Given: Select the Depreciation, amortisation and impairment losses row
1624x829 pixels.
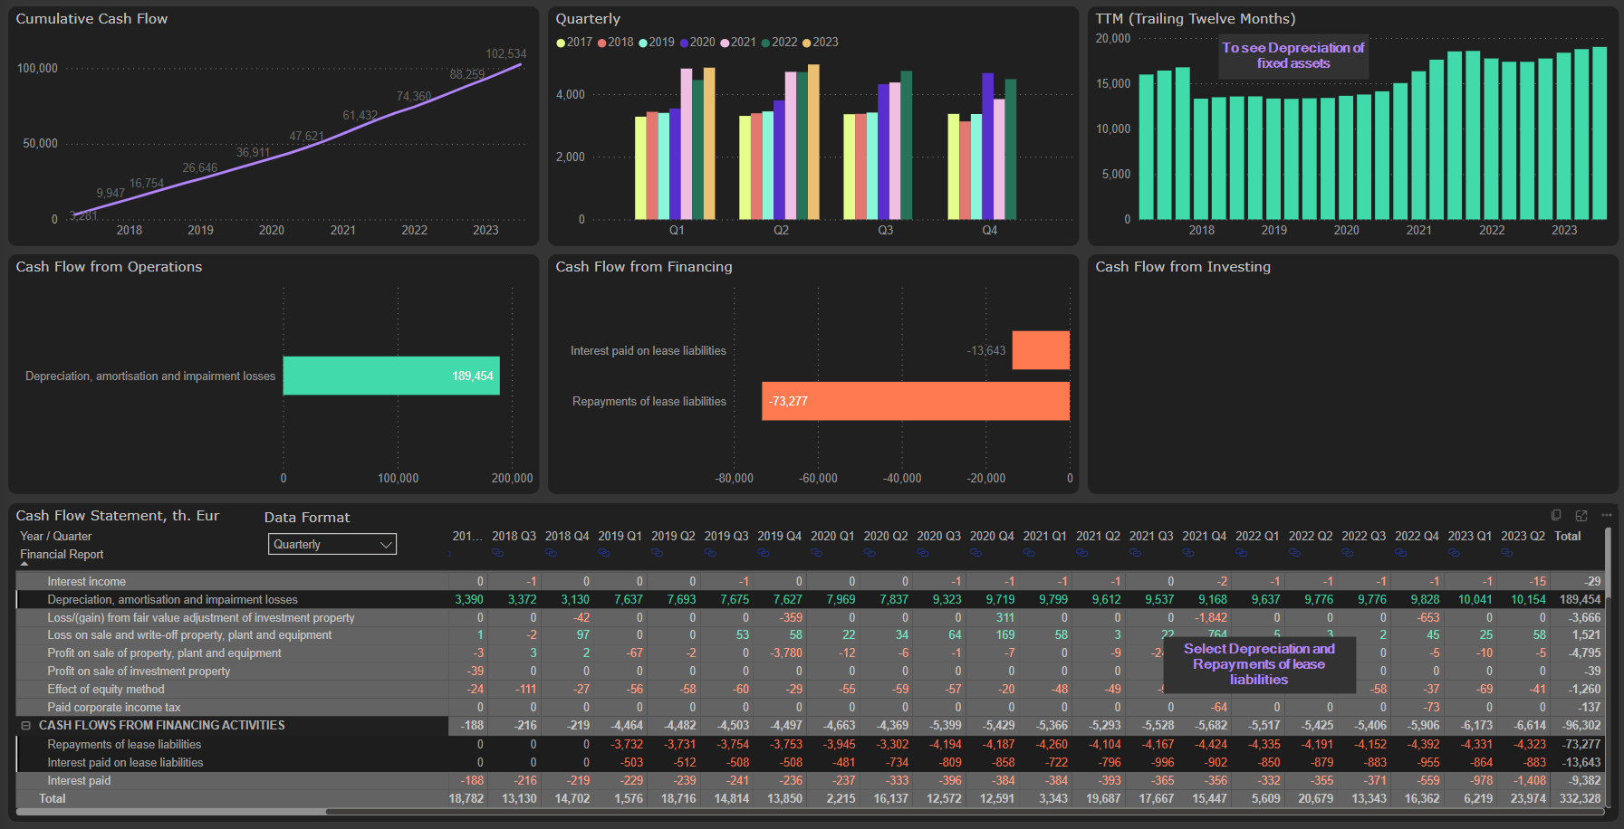Looking at the screenshot, I should tap(172, 599).
